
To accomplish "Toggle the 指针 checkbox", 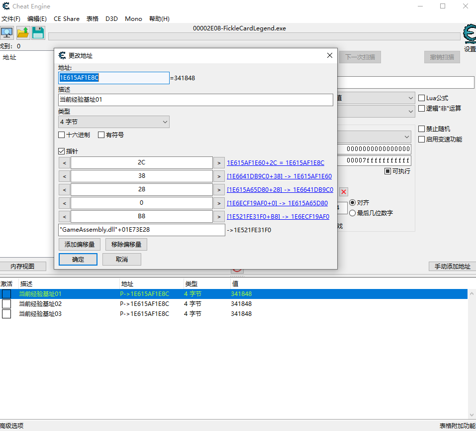I will (x=62, y=151).
